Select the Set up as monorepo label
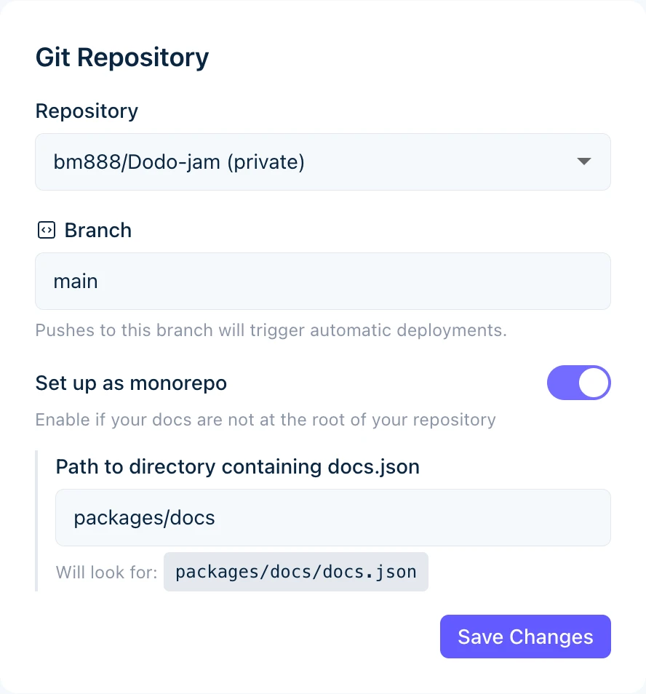 131,383
